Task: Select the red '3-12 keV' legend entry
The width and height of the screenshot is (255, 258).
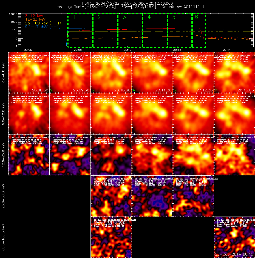Action: 34,16
